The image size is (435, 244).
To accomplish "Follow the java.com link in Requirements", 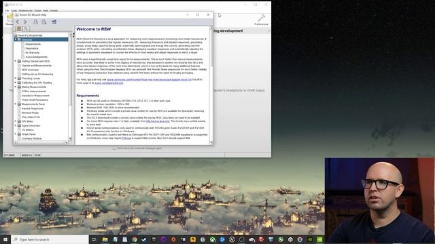I will coord(158,121).
